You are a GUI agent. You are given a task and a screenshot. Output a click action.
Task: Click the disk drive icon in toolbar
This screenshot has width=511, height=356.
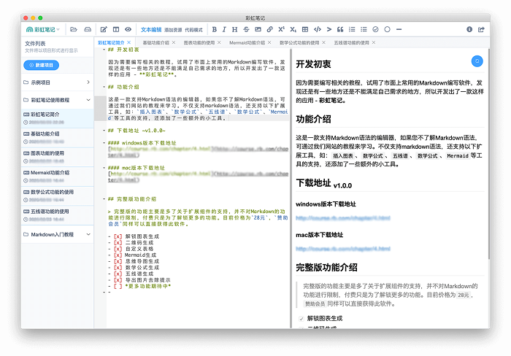(x=88, y=29)
